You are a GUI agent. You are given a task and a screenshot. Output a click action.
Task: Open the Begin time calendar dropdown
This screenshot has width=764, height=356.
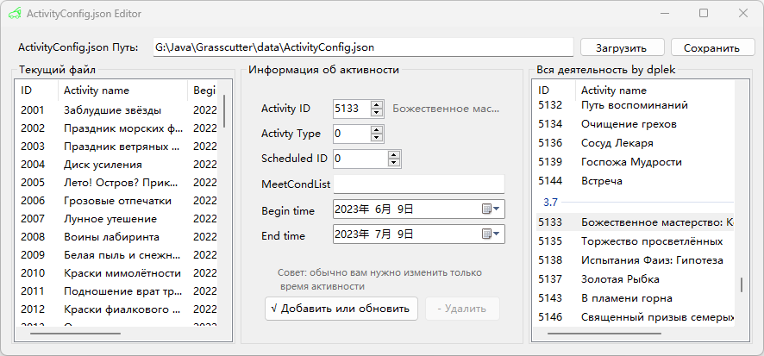491,209
